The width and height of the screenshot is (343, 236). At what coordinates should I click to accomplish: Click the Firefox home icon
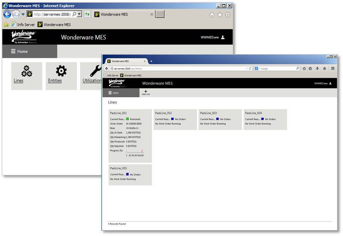pyautogui.click(x=324, y=69)
